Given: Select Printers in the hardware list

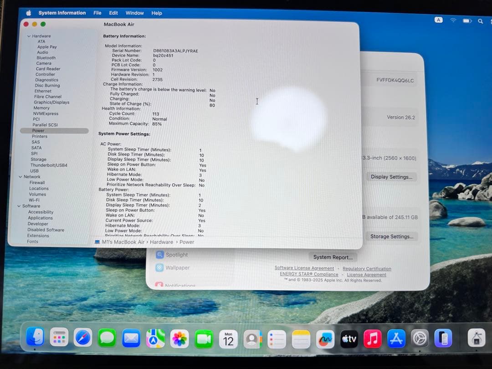Looking at the screenshot, I should pyautogui.click(x=40, y=136).
